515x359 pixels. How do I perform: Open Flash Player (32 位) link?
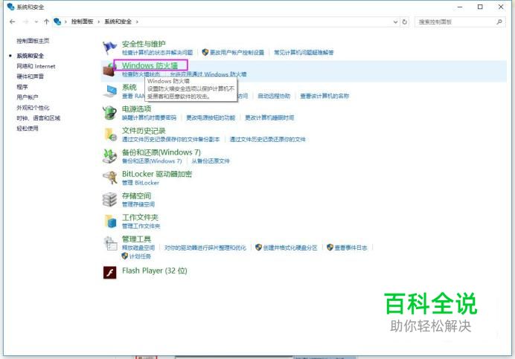(155, 271)
